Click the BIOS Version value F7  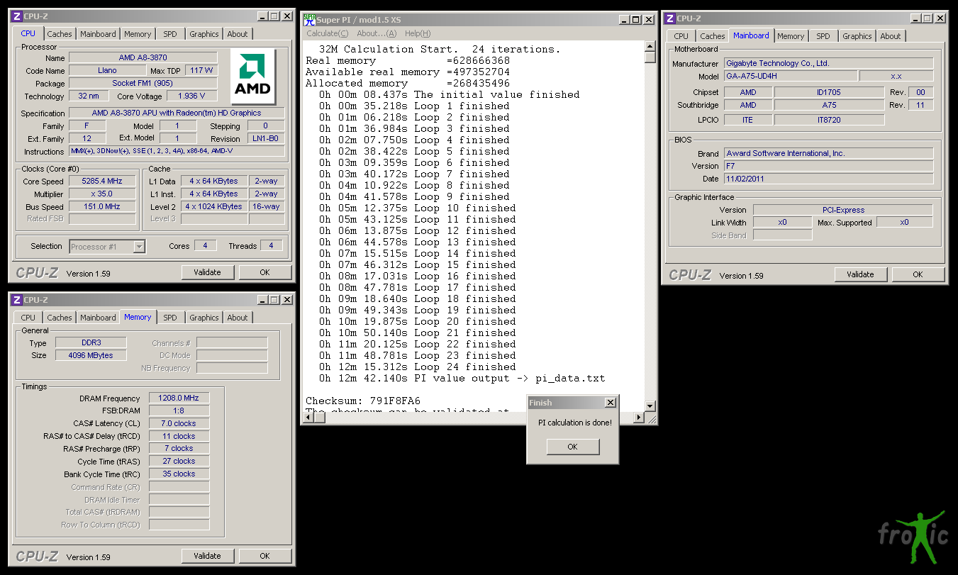(x=829, y=167)
